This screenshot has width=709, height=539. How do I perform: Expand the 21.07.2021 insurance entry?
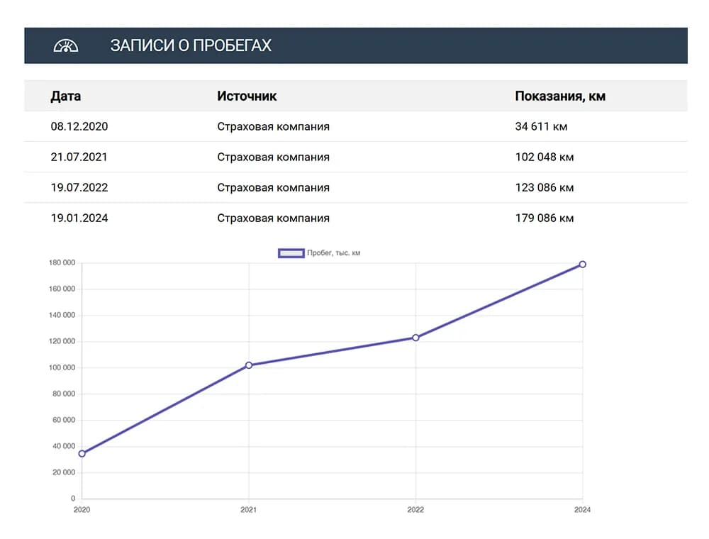(x=79, y=157)
